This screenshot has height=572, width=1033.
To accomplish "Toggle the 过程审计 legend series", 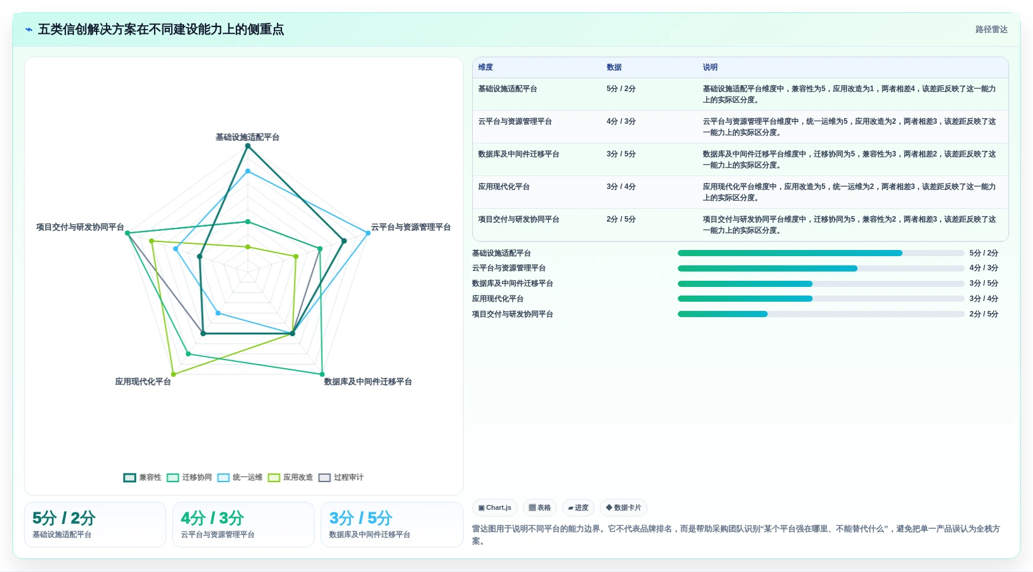I will (341, 477).
